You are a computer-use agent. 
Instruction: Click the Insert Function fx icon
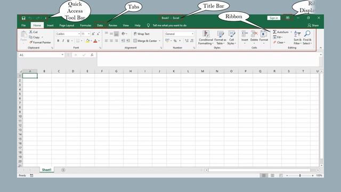coord(92,55)
